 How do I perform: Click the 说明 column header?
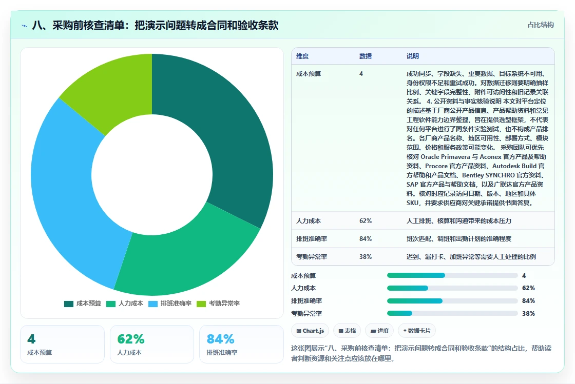413,56
